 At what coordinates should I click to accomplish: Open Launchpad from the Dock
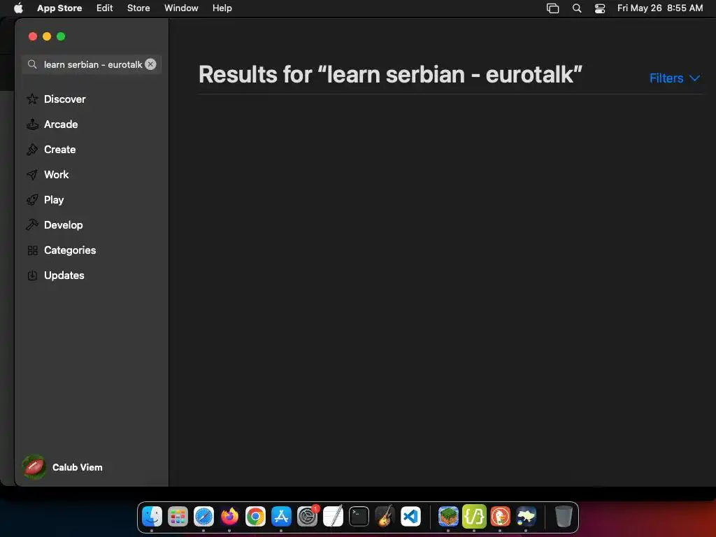pyautogui.click(x=178, y=517)
